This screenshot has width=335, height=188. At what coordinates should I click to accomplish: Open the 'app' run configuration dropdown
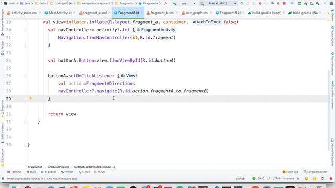click(x=185, y=4)
